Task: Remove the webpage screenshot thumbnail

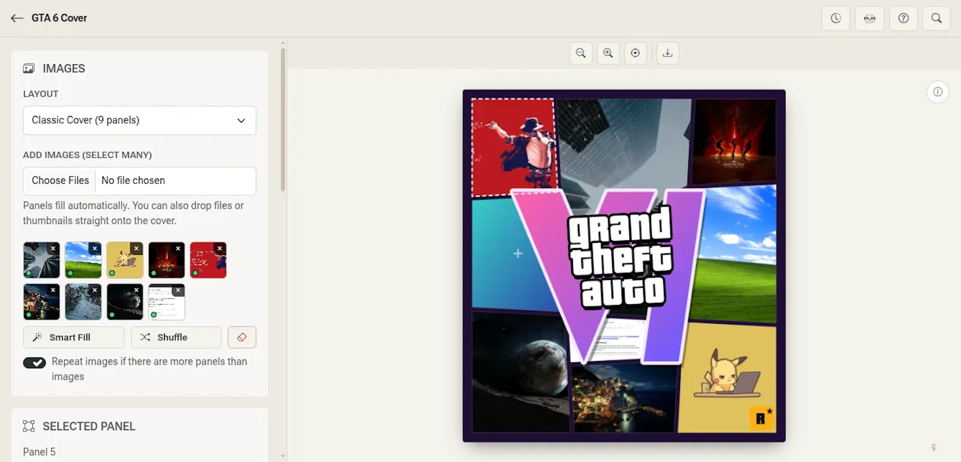Action: (178, 290)
